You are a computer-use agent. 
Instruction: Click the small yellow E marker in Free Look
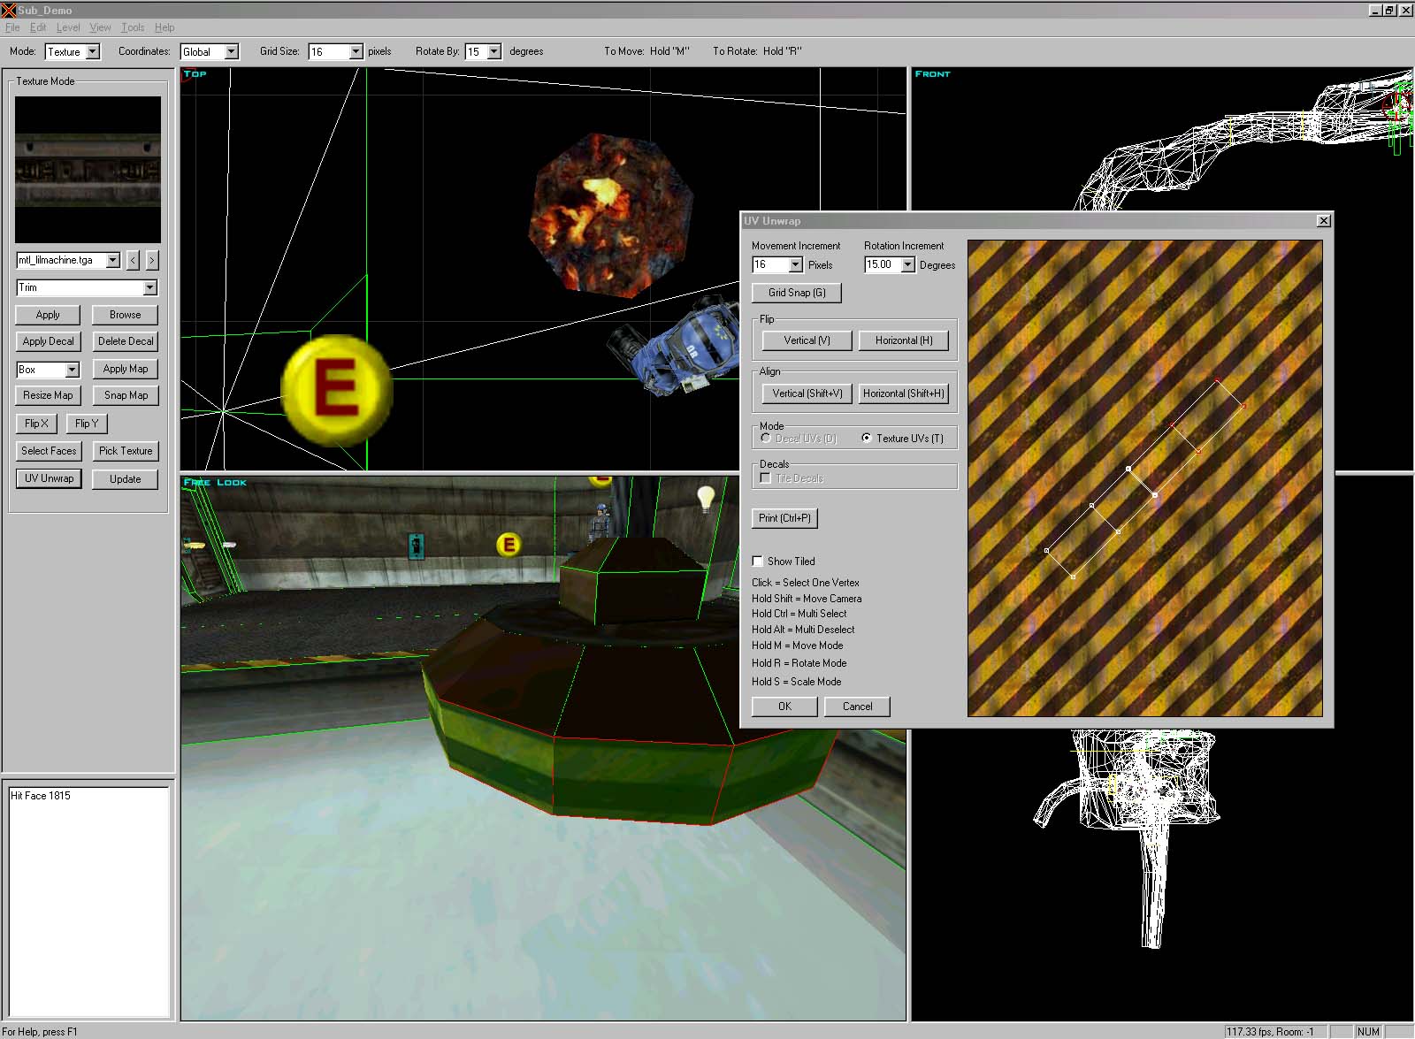coord(508,545)
